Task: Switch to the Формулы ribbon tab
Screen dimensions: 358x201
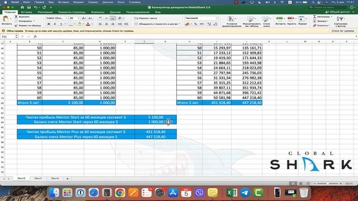Action: (x=98, y=12)
